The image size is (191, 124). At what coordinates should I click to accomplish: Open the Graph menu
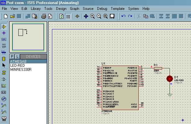pos(75,9)
